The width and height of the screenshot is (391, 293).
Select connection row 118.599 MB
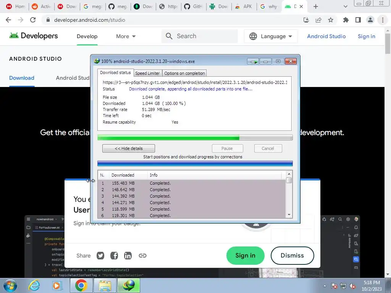click(x=192, y=209)
